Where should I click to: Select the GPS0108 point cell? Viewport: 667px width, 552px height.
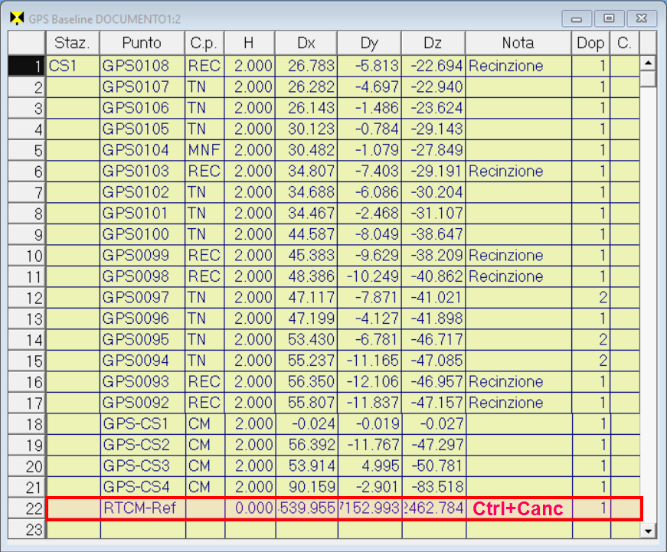[x=142, y=67]
